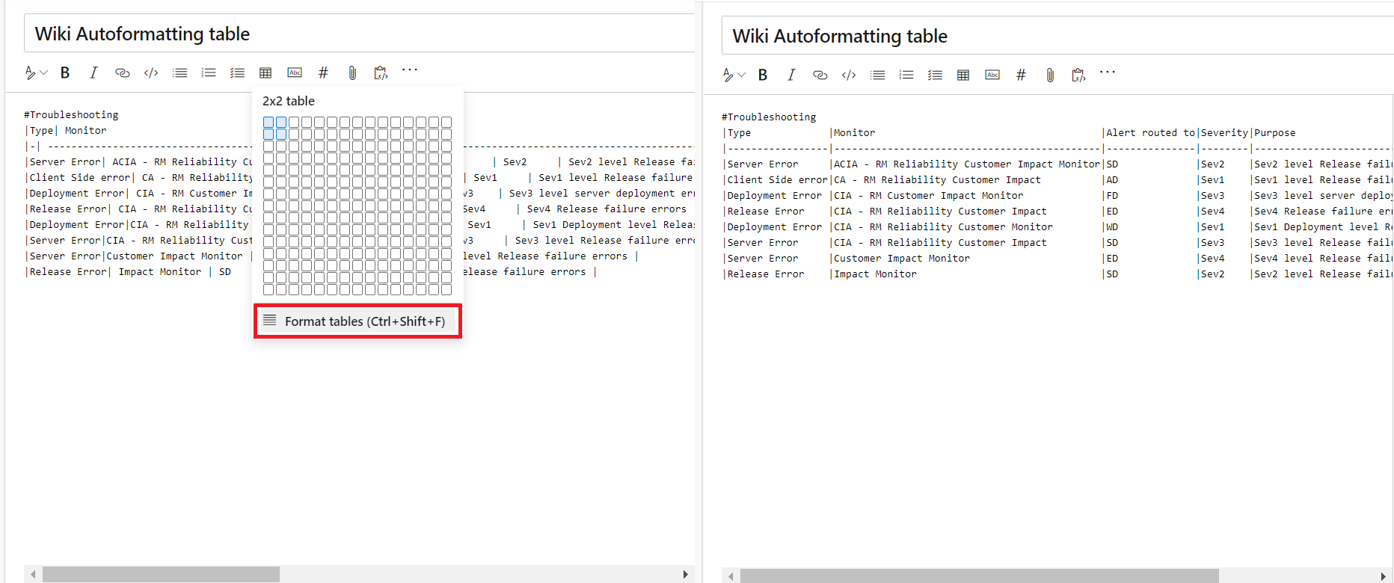Open the header format dropdown, left editor
1394x583 pixels.
(36, 73)
